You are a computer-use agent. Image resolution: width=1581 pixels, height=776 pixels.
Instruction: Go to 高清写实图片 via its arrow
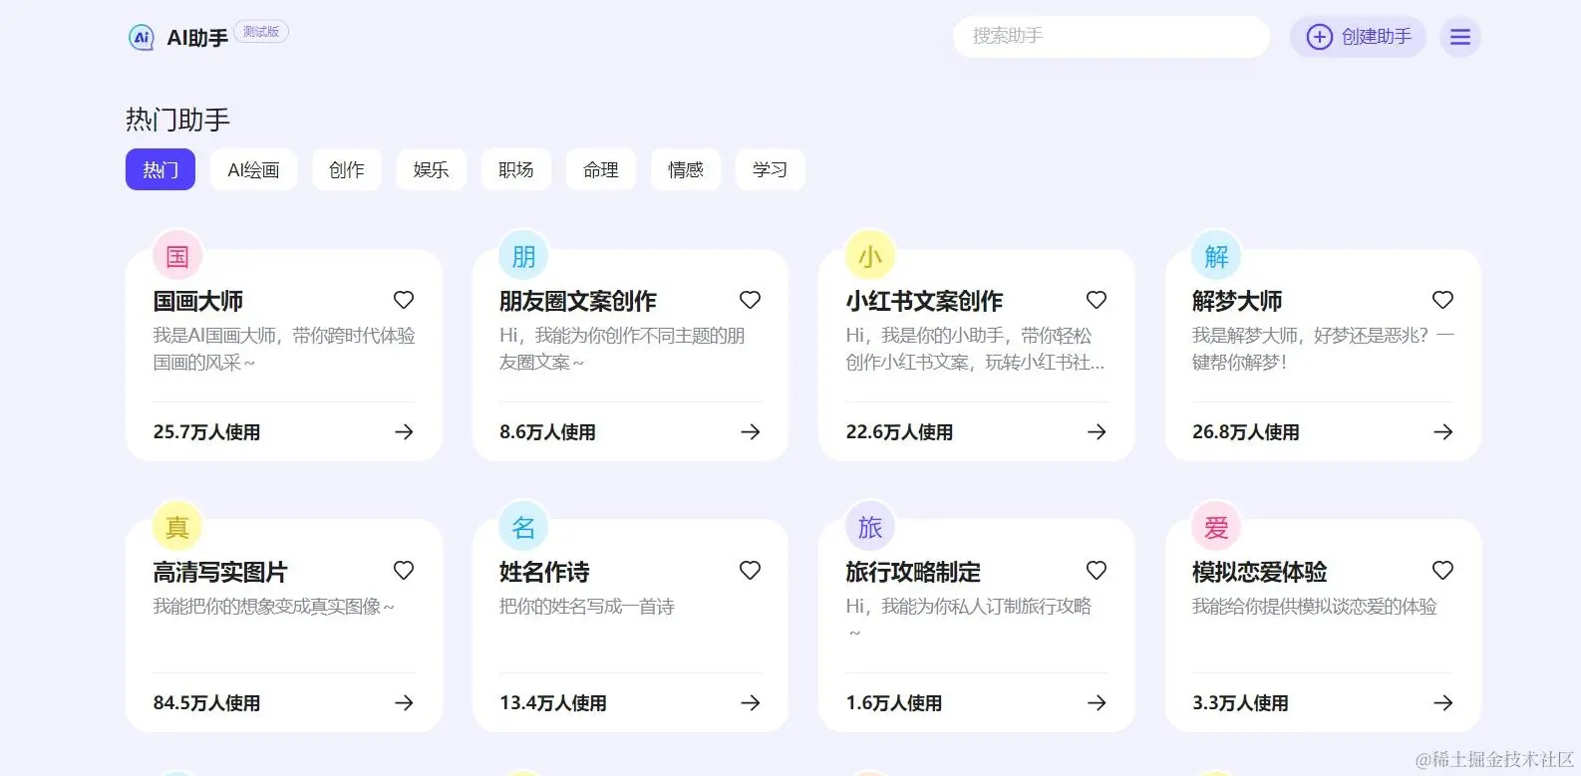[404, 703]
